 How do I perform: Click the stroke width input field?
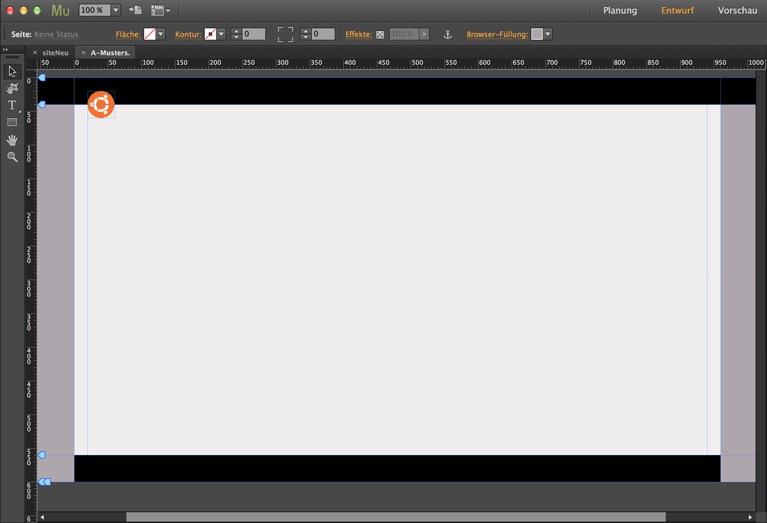click(x=254, y=34)
